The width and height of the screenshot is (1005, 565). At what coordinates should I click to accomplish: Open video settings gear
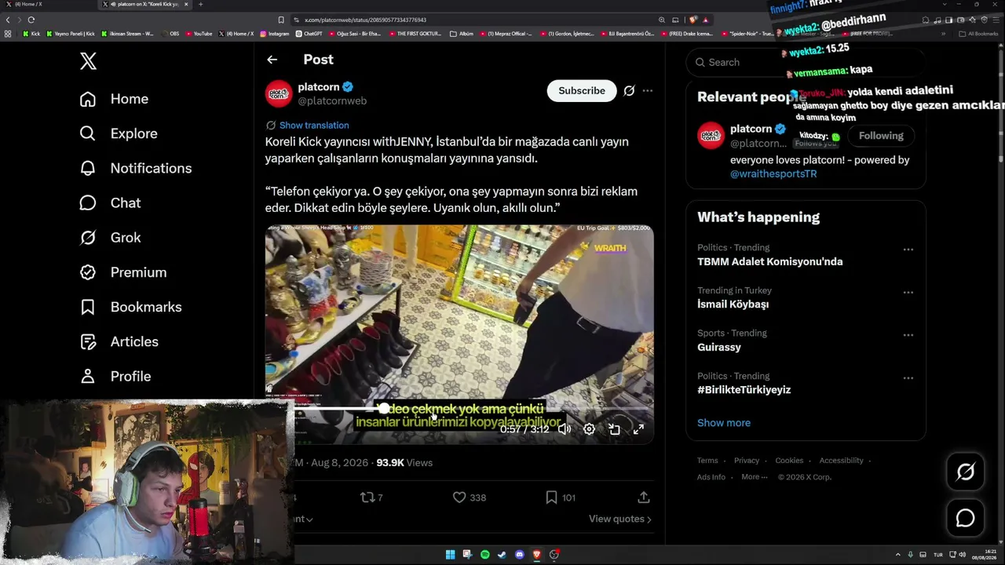[x=589, y=429]
